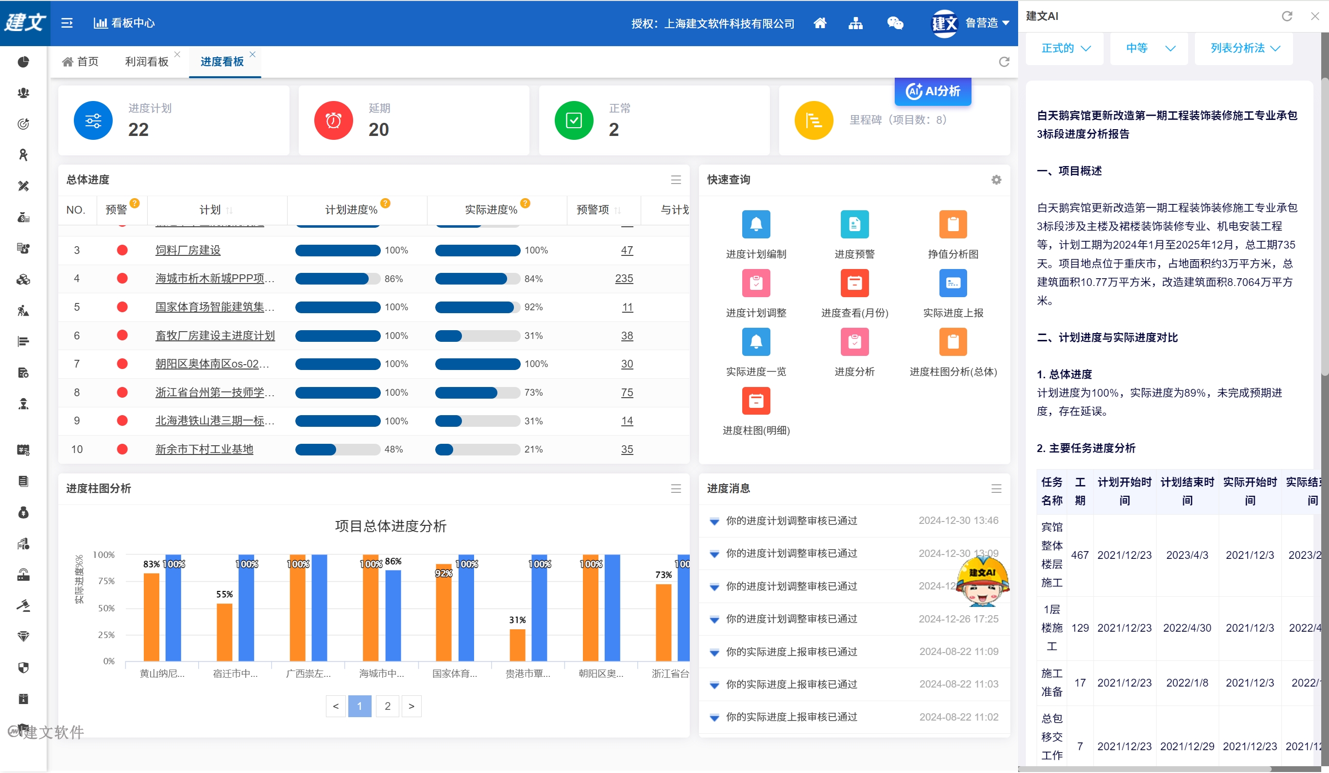Open the 总体进度 panel menu icon

click(x=676, y=180)
